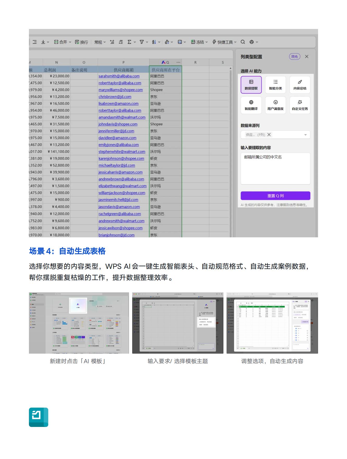The height and width of the screenshot is (459, 347).
Task: Click the ¥141,100.00 profit cell
Action: 57,152
